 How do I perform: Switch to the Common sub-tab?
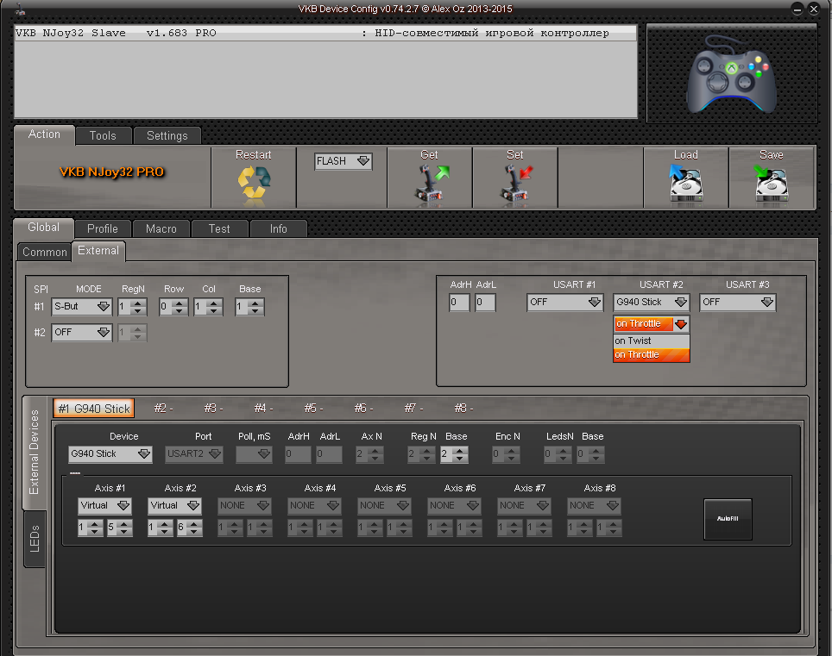point(45,253)
